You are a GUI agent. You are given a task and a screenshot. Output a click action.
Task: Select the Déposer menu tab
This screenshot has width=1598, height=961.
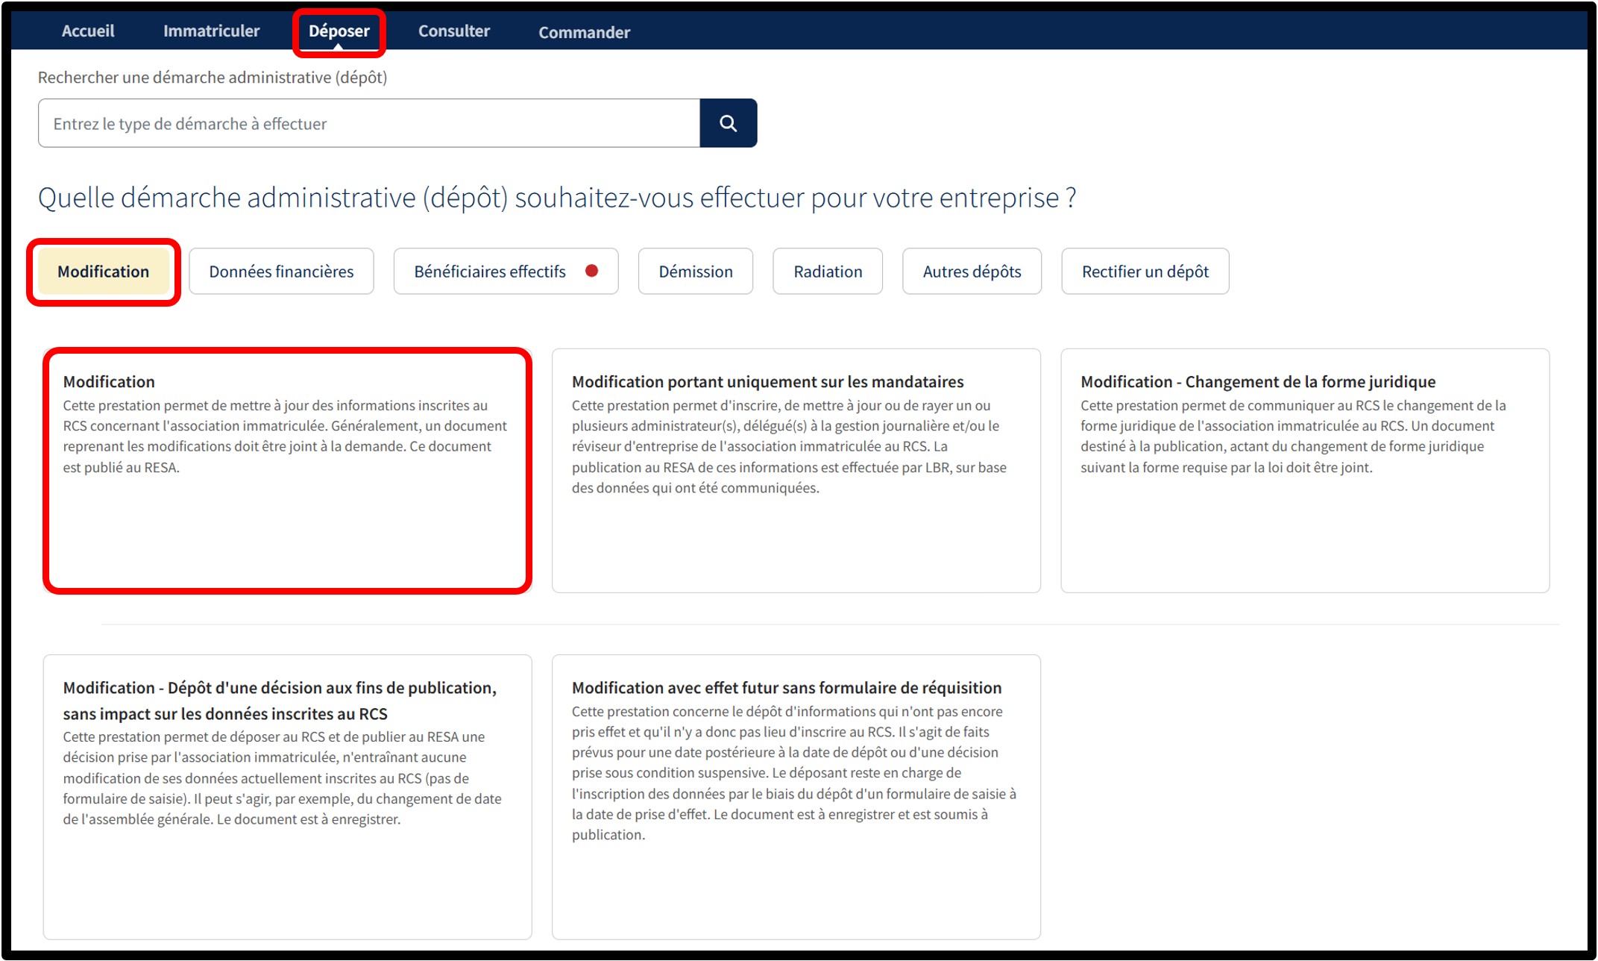[x=339, y=31]
